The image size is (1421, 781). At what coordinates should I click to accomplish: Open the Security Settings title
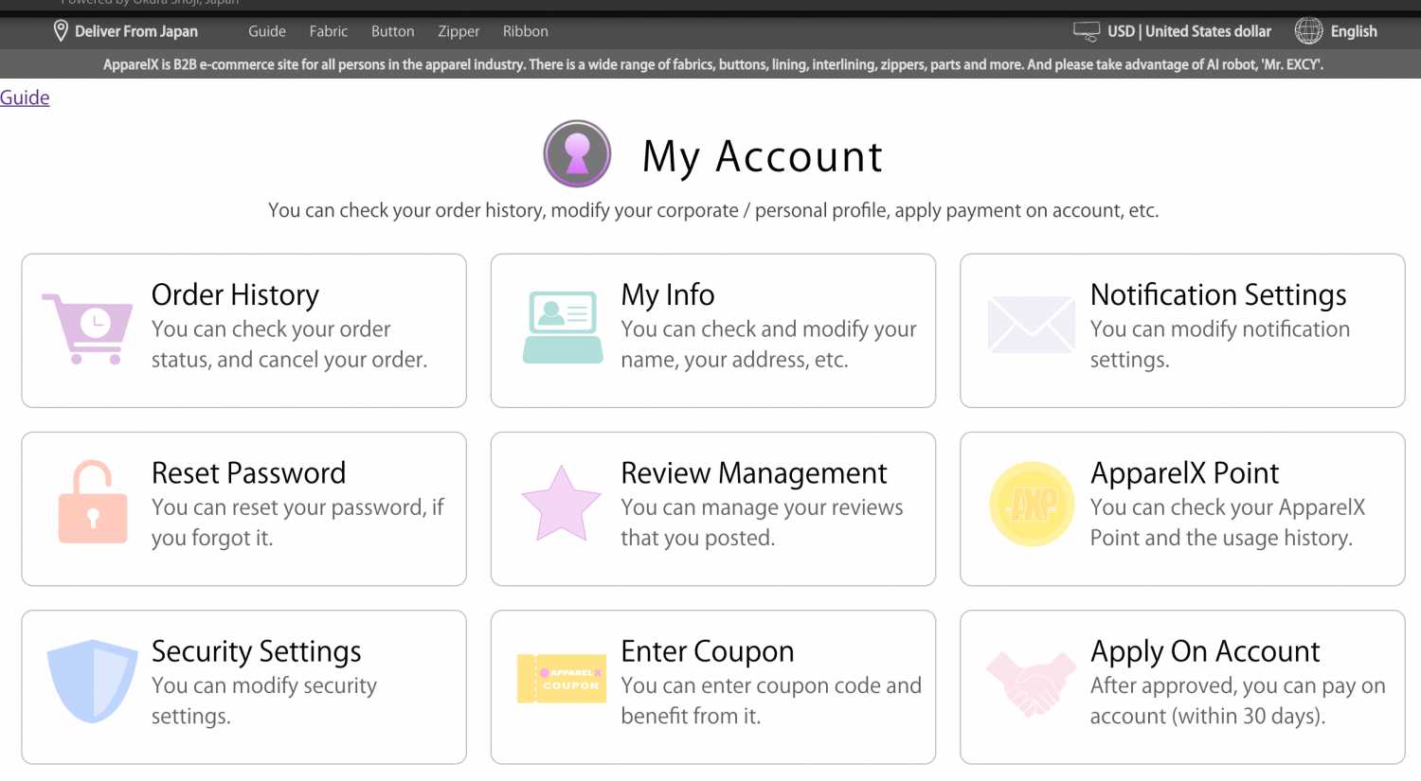click(x=257, y=651)
